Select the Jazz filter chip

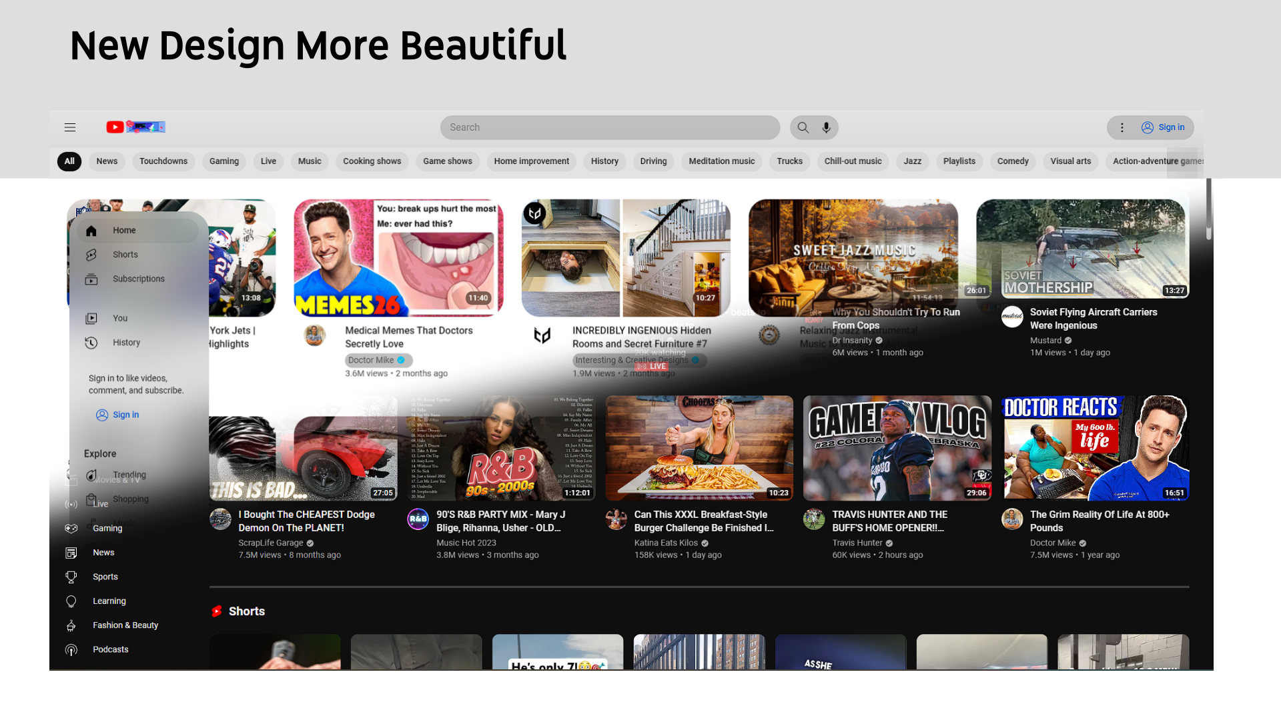coord(912,161)
